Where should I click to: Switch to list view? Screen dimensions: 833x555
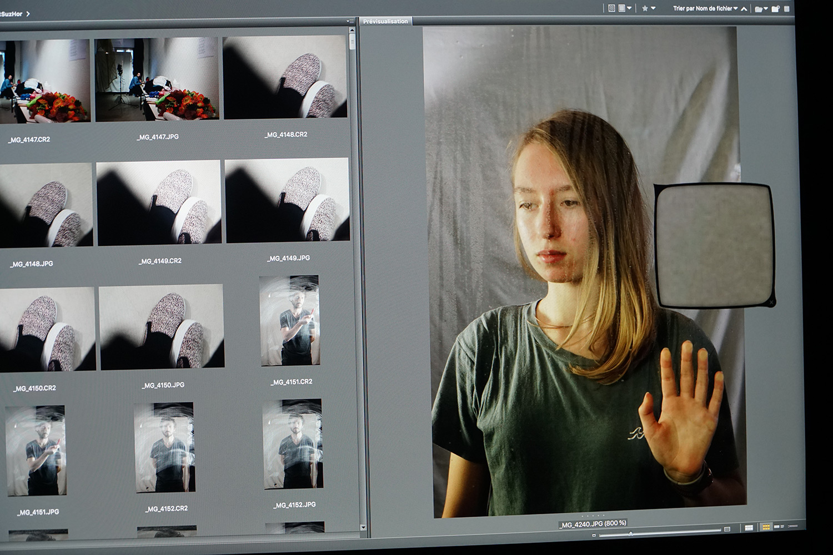pos(792,526)
